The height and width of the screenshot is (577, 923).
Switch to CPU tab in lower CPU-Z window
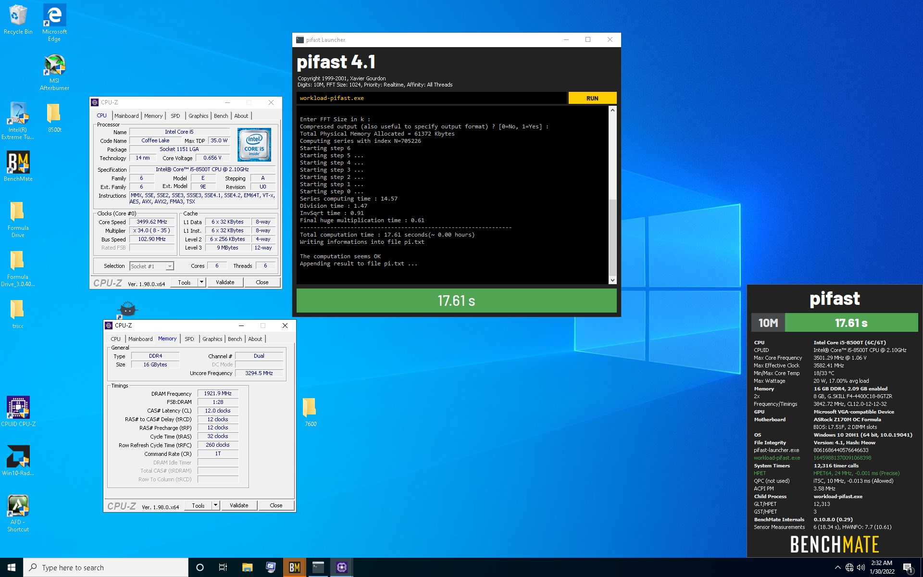[x=116, y=339]
